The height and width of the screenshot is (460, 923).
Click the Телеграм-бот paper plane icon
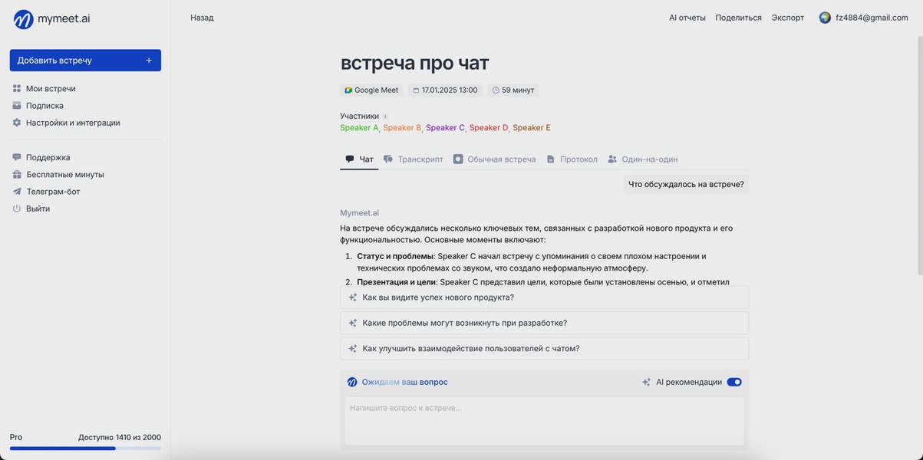17,192
